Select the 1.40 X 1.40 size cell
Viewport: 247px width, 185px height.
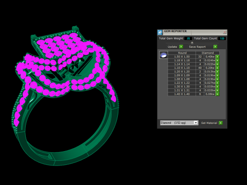coord(182,94)
